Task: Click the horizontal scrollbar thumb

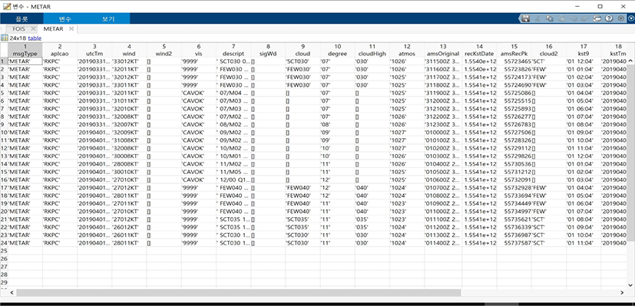Action: [x=238, y=293]
